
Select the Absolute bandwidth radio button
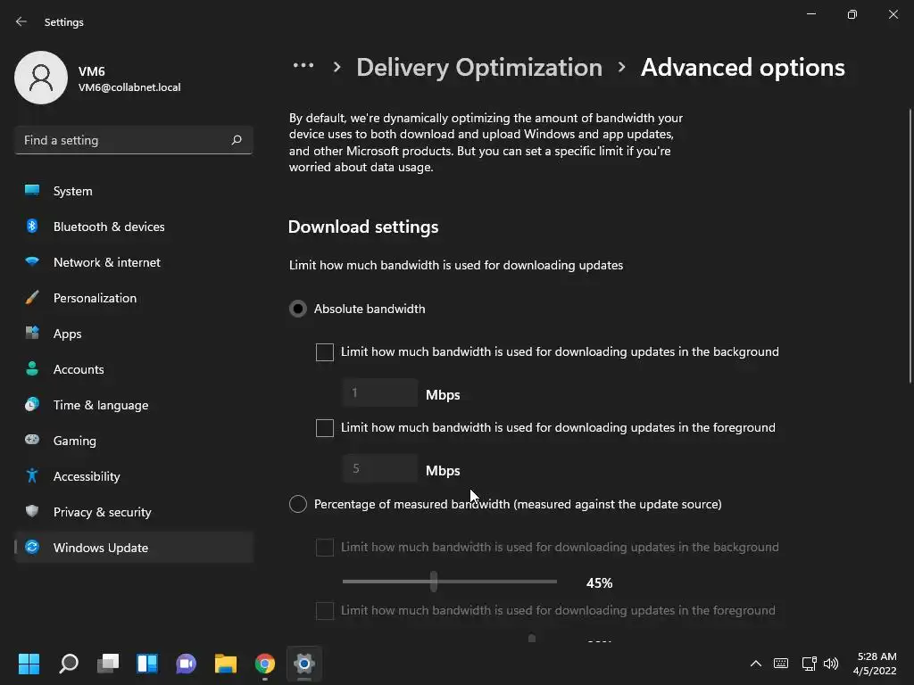pyautogui.click(x=298, y=309)
